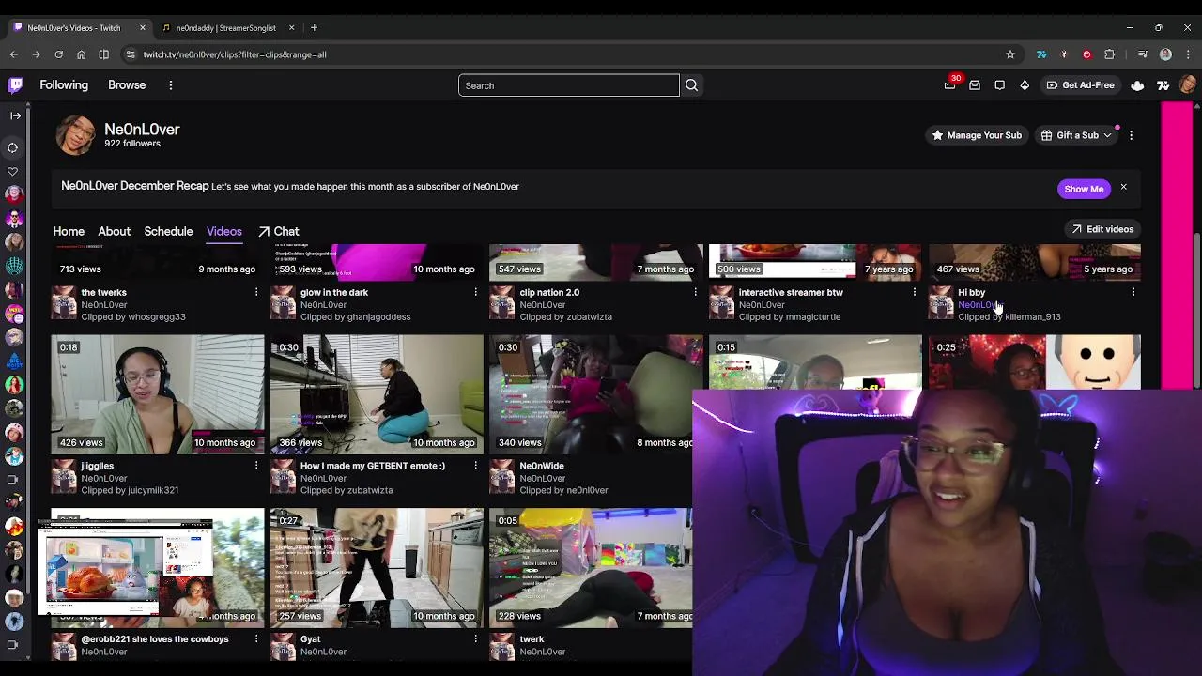Play the 'jiggles' clip thumbnail
The width and height of the screenshot is (1202, 676).
coord(157,394)
